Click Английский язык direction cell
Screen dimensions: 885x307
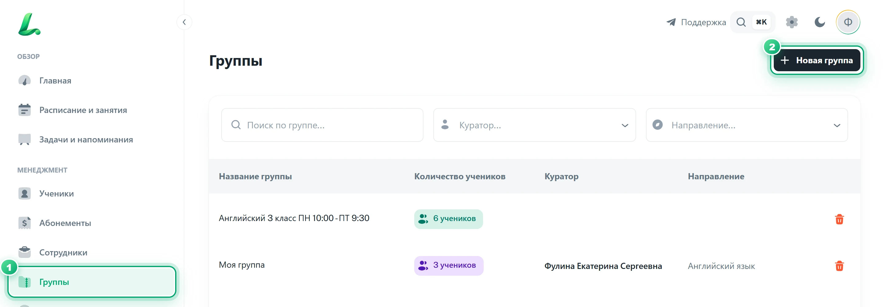tap(721, 266)
